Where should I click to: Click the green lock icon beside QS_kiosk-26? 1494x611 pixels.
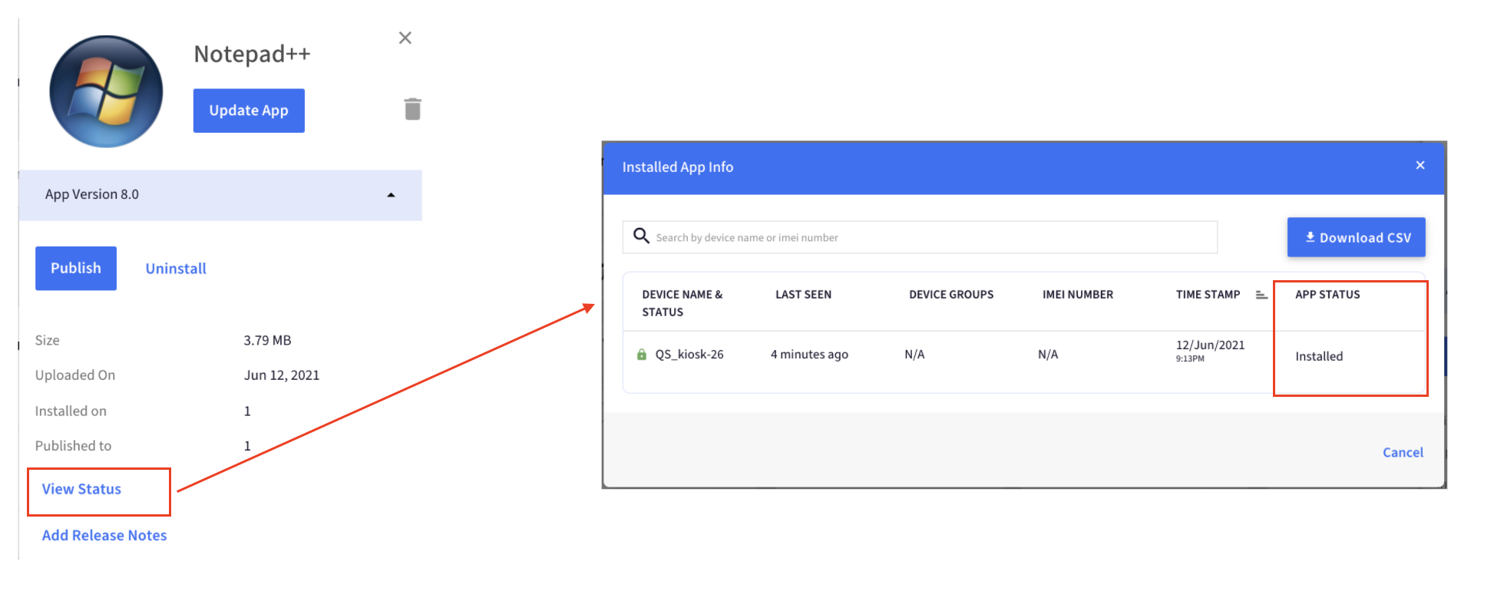click(642, 355)
